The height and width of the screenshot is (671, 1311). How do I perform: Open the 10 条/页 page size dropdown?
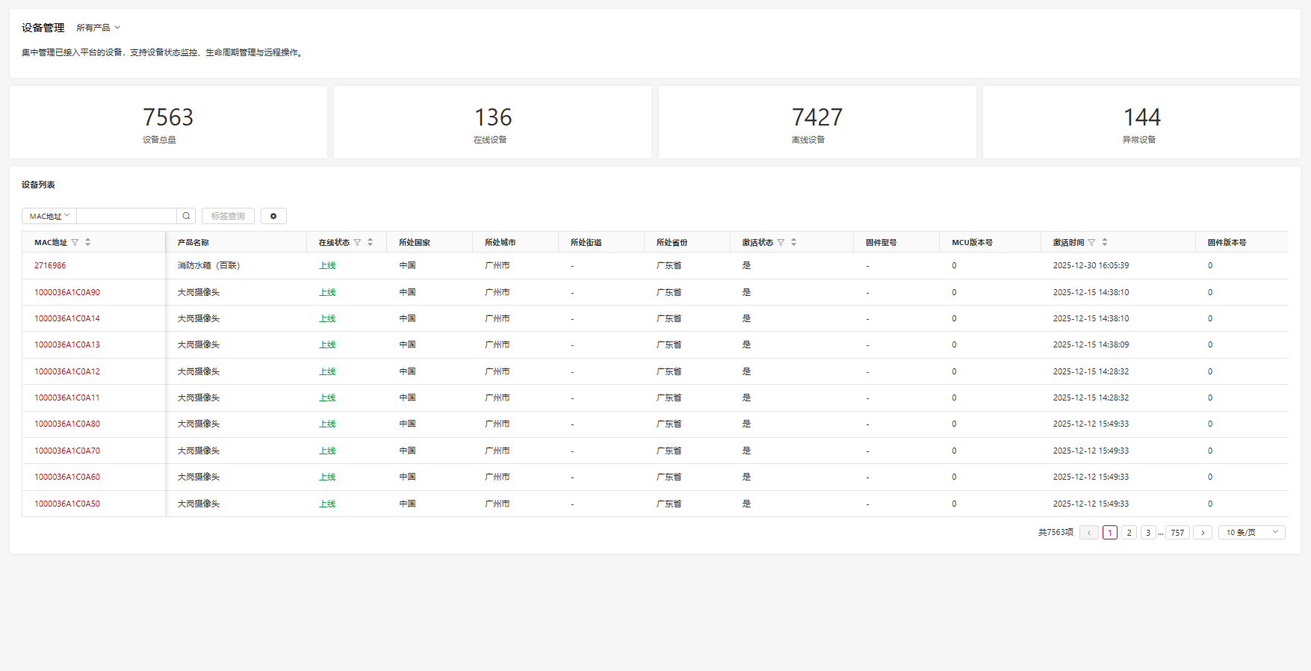1251,533
